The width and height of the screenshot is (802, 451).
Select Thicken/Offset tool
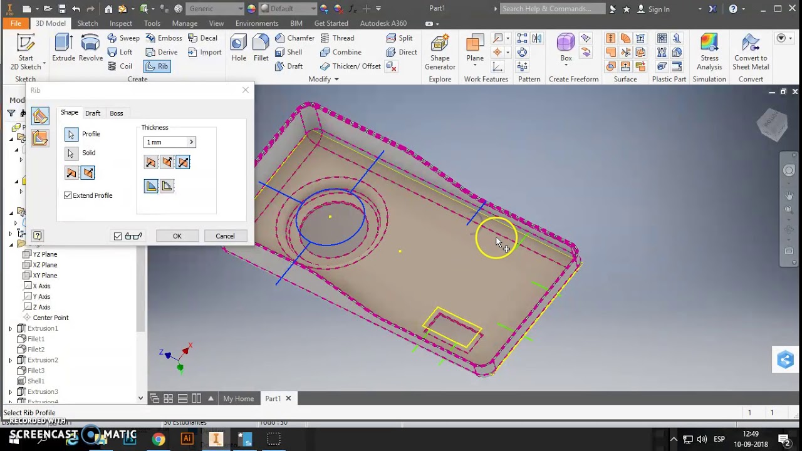click(x=350, y=66)
